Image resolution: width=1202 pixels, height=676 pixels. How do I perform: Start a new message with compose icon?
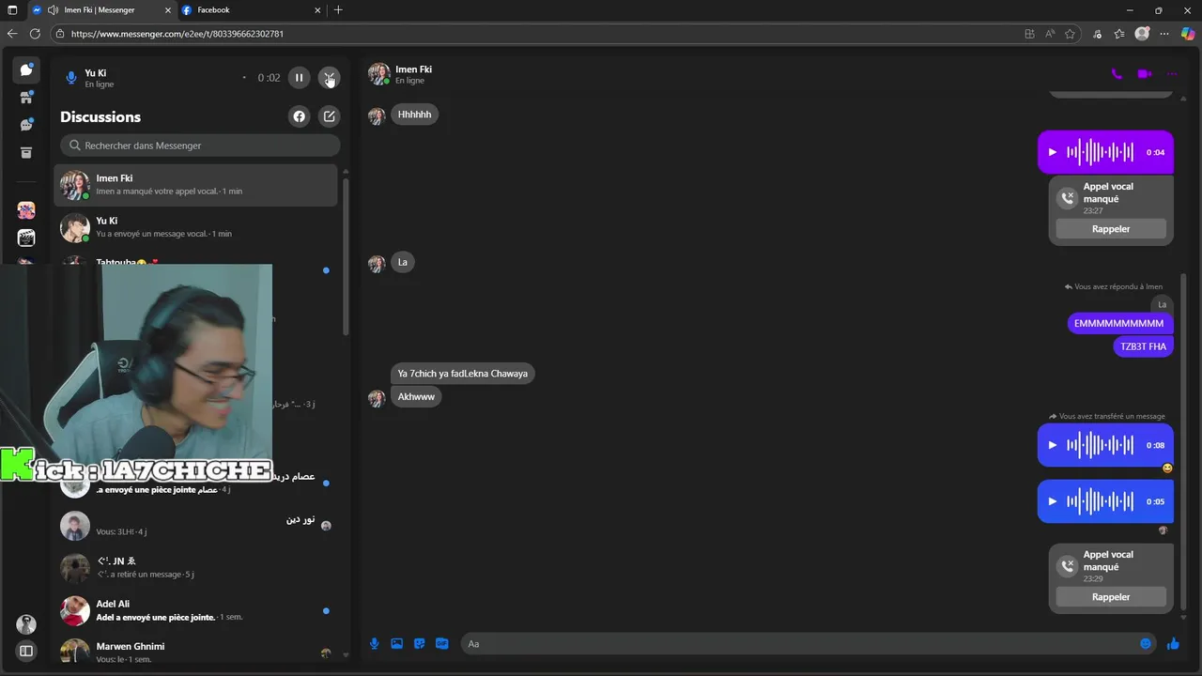point(329,116)
